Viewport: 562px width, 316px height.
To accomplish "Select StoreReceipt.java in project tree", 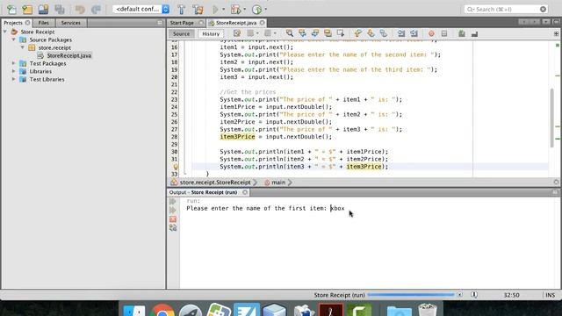I will (68, 55).
